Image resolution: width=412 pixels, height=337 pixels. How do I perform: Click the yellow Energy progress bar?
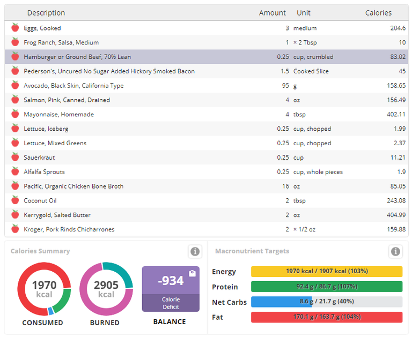327,272
